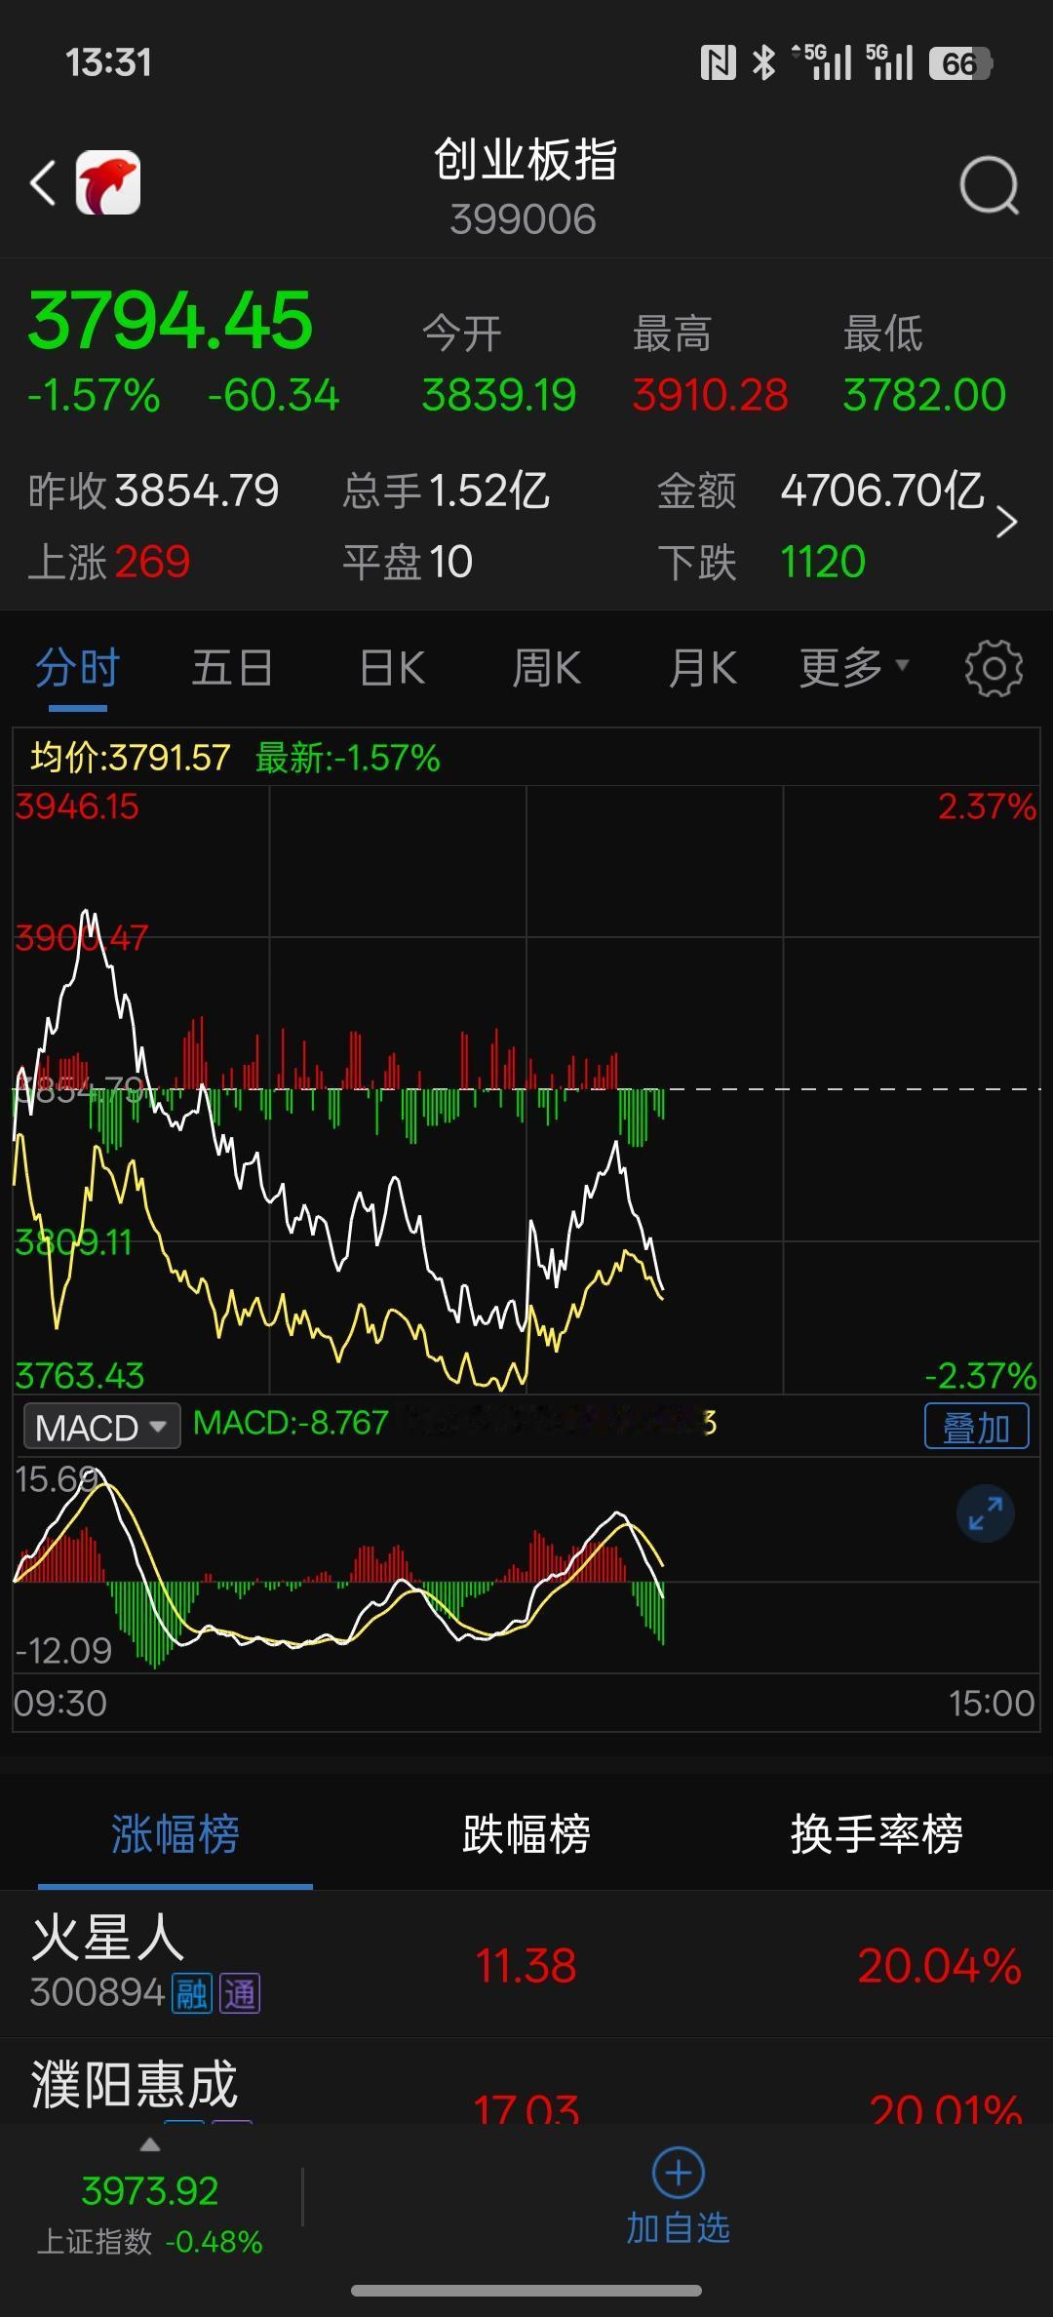Tap the 上涨 count 269
This screenshot has height=2317, width=1053.
(x=152, y=562)
